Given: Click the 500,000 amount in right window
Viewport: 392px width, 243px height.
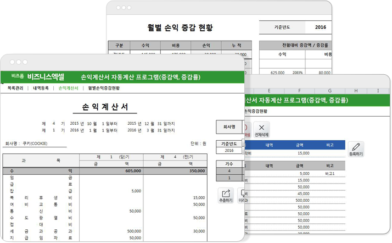Looking at the screenshot, I should (303, 201).
